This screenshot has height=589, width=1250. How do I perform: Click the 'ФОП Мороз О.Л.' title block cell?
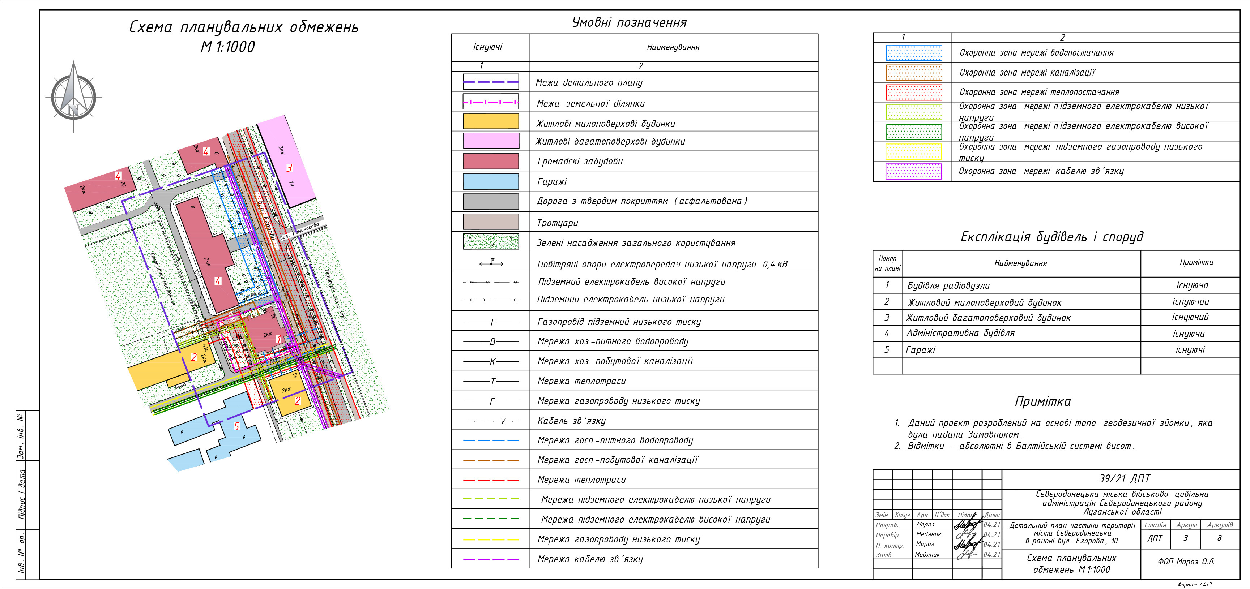coord(1186,562)
